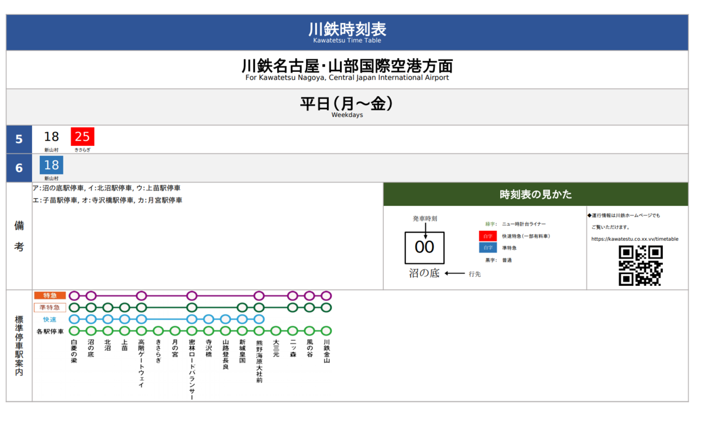
Task: Click the 準特急 label in the stop diagram
Action: pos(50,307)
